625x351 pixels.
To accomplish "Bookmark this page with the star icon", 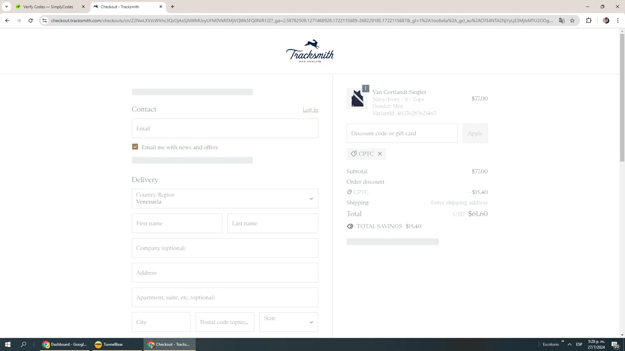I will [x=572, y=20].
